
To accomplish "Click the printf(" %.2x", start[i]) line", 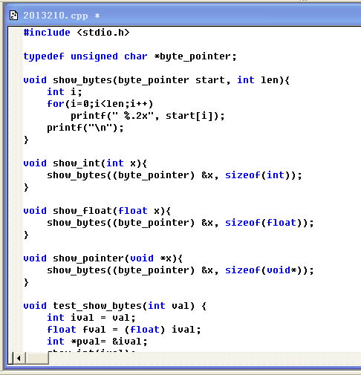I will [148, 116].
